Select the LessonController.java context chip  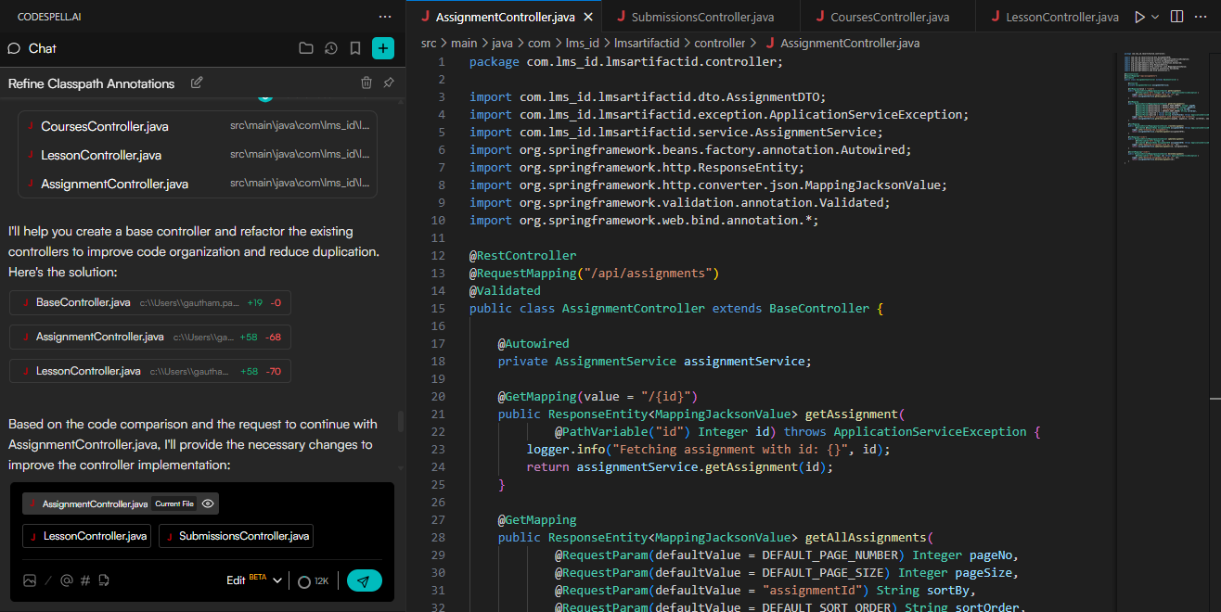point(86,536)
